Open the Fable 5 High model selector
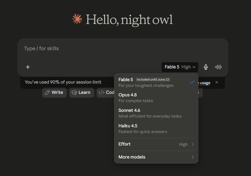The image size is (251, 176). 180,67
